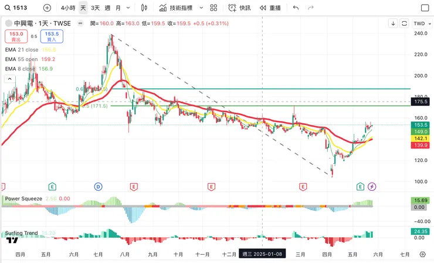Click the auto-fit scale icon near TWD
The width and height of the screenshot is (434, 263).
(405, 23)
